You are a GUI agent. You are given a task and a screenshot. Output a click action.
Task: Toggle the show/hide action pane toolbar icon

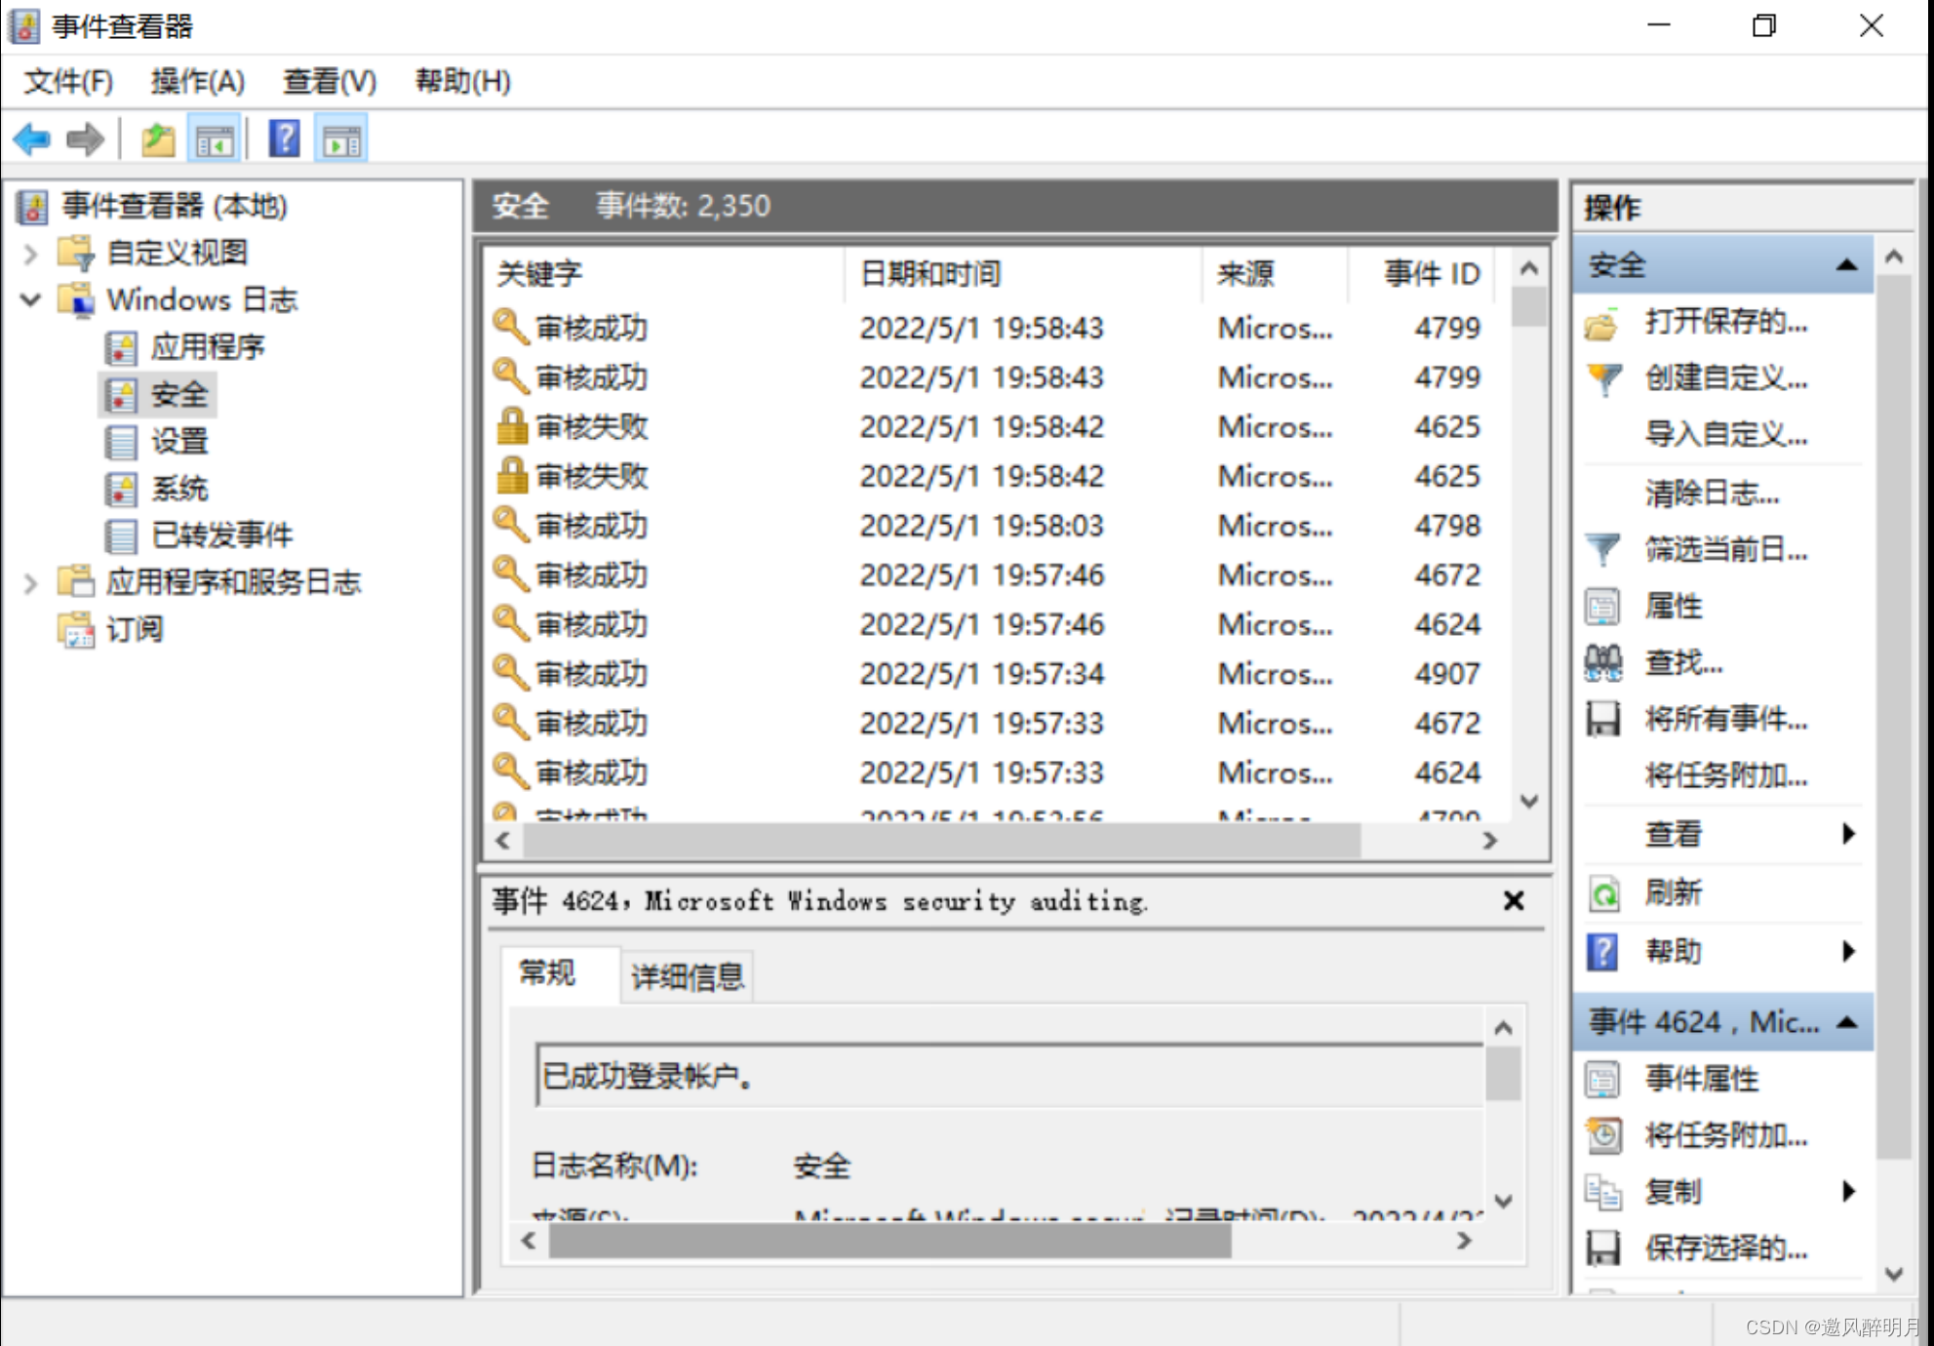pos(341,140)
